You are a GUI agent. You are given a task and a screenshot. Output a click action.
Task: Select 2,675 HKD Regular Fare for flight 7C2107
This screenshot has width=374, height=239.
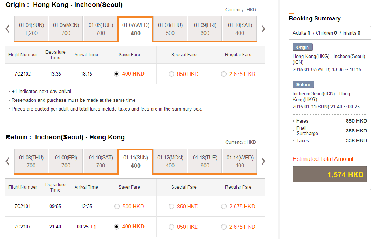[x=224, y=227]
